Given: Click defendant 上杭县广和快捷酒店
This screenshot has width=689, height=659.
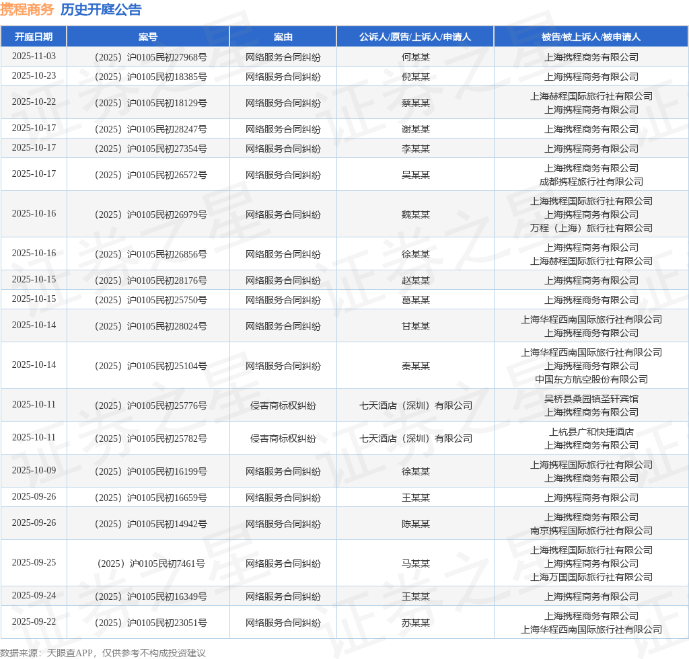Looking at the screenshot, I should click(591, 432).
